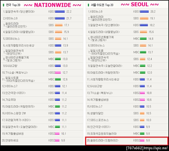The width and height of the screenshot is (169, 151).
Task: Click the 10.1 rating value
Action: (x=64, y=134)
